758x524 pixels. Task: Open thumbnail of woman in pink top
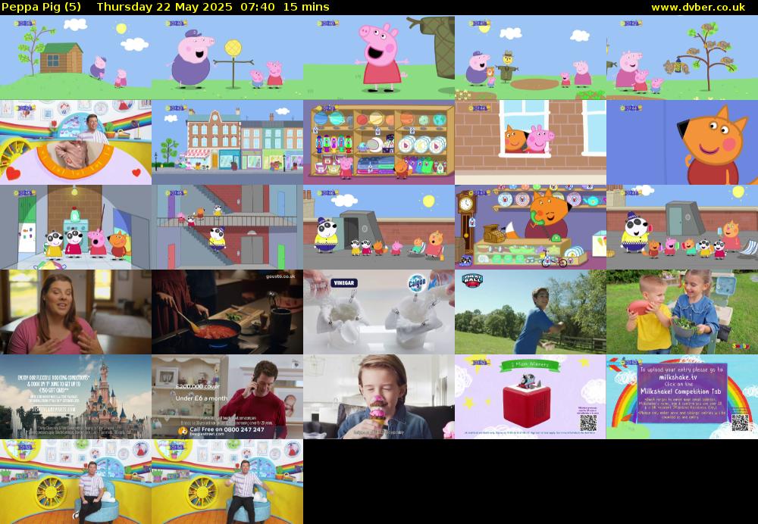76,312
